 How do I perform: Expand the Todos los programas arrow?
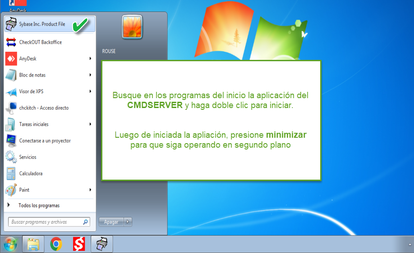point(9,205)
